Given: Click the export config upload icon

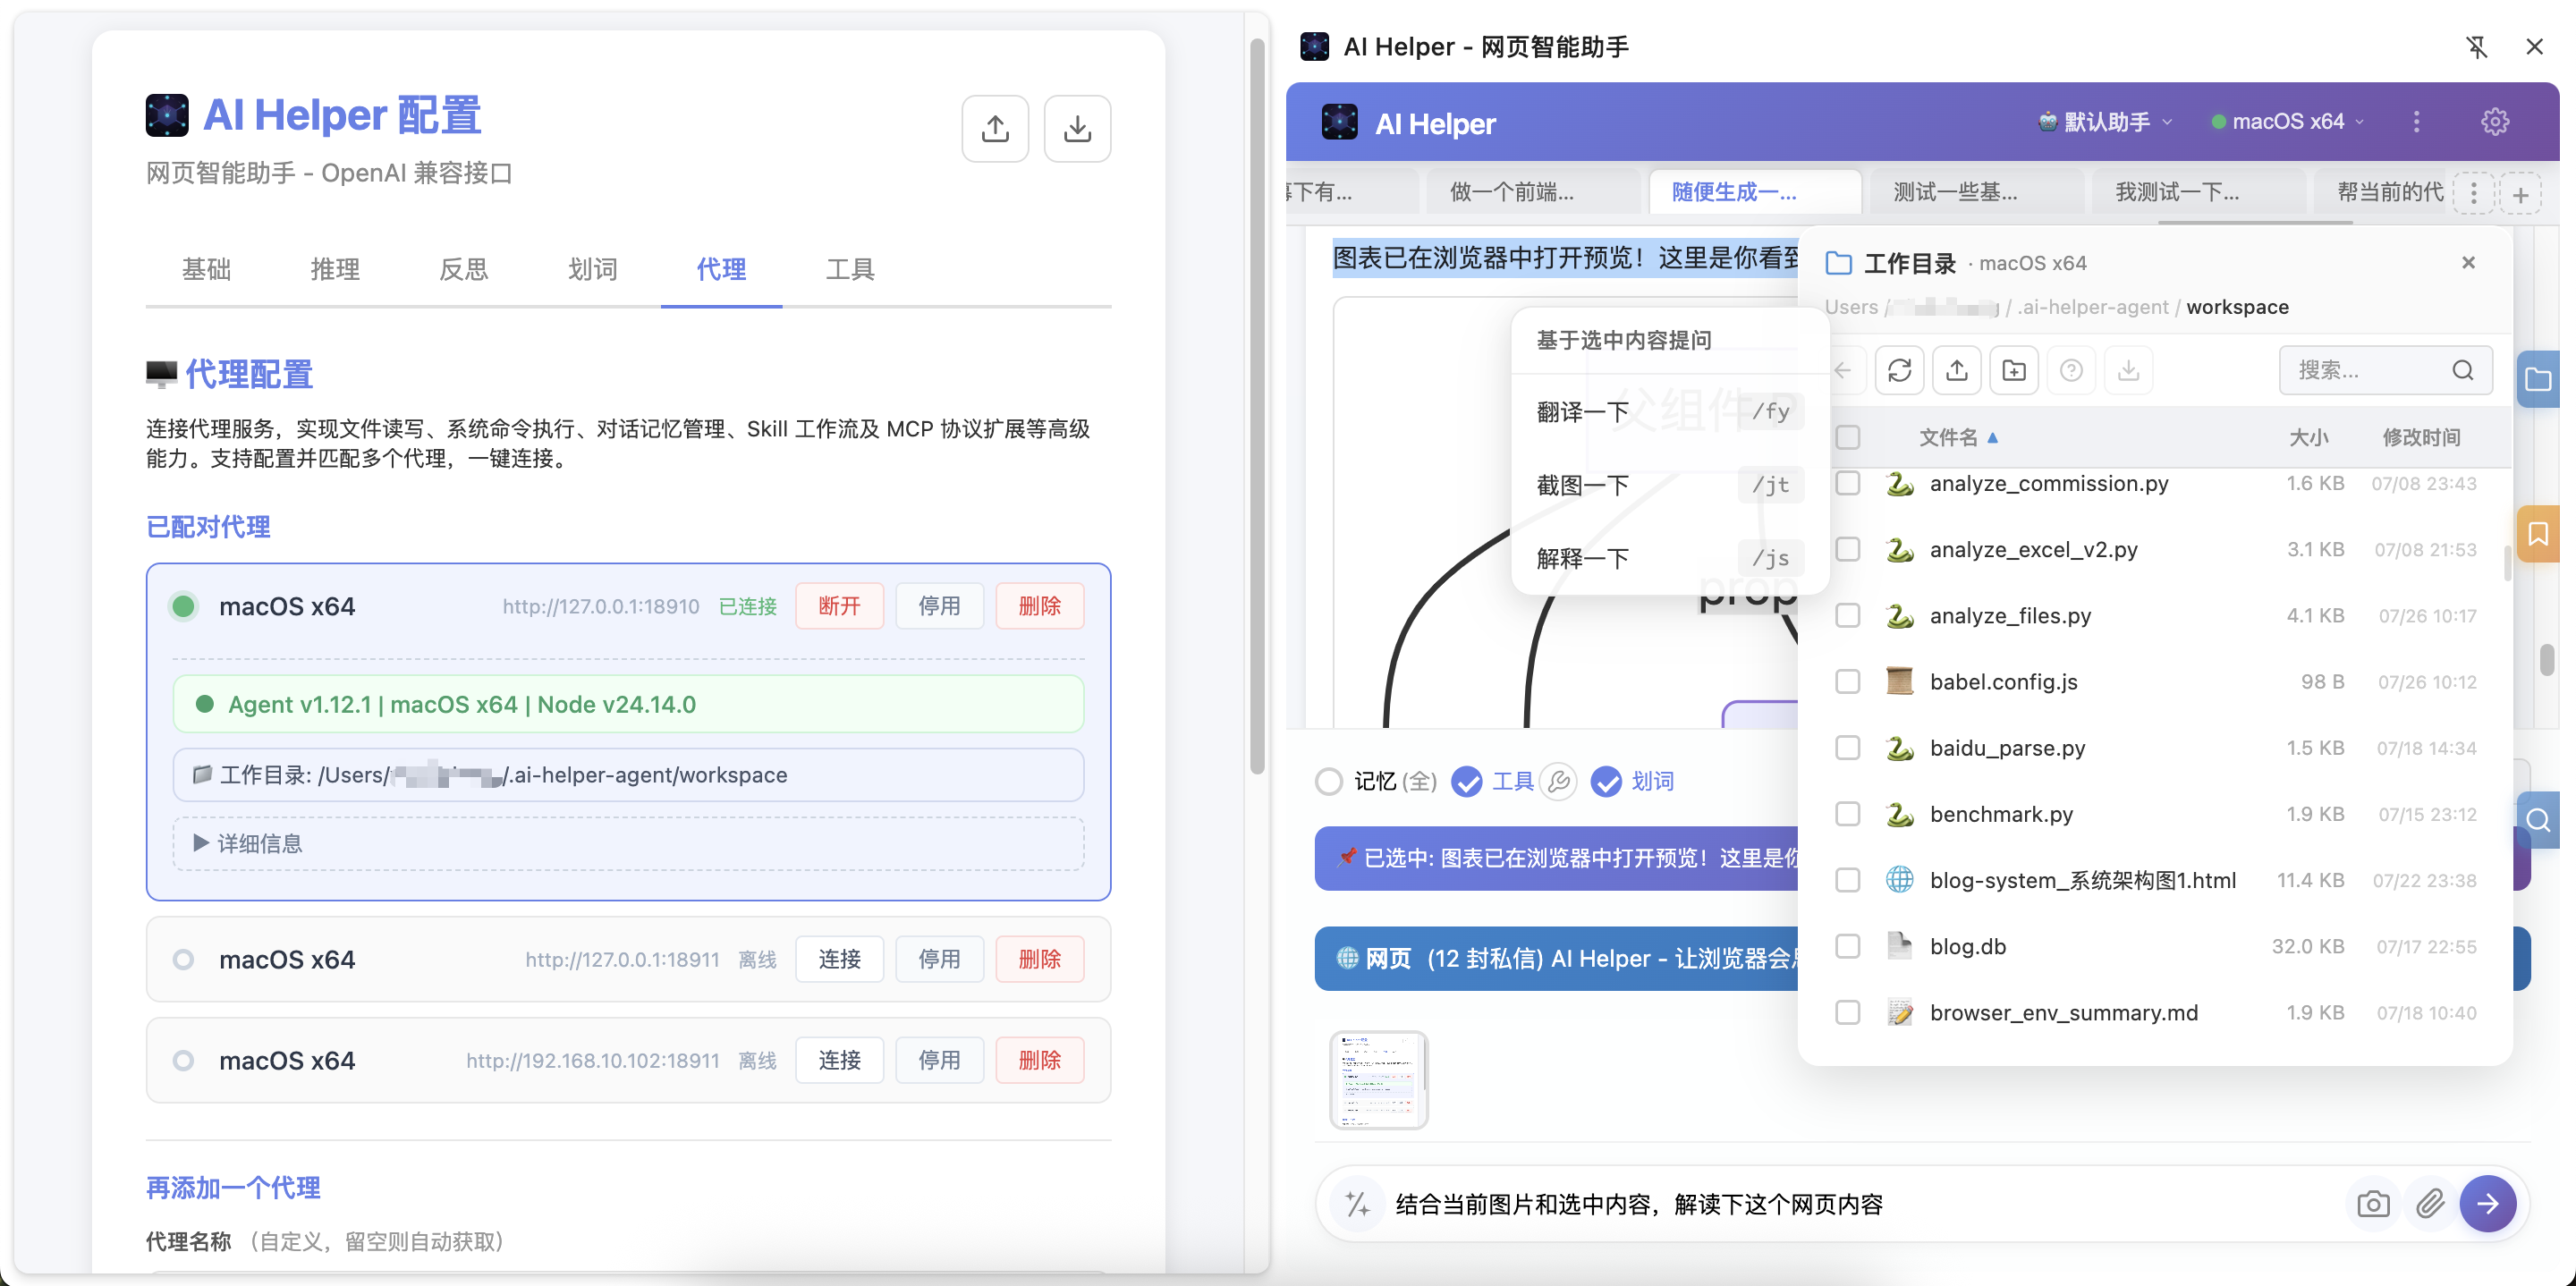Looking at the screenshot, I should pos(995,128).
